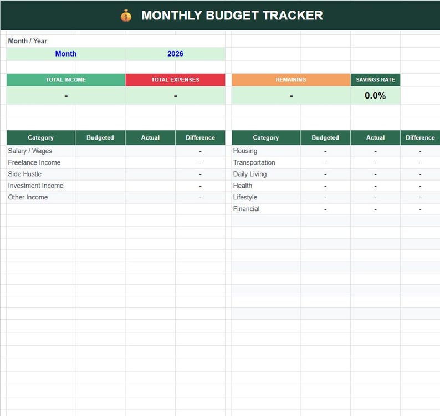This screenshot has width=440, height=416.
Task: Click the Daily Living category cell
Action: [x=266, y=174]
